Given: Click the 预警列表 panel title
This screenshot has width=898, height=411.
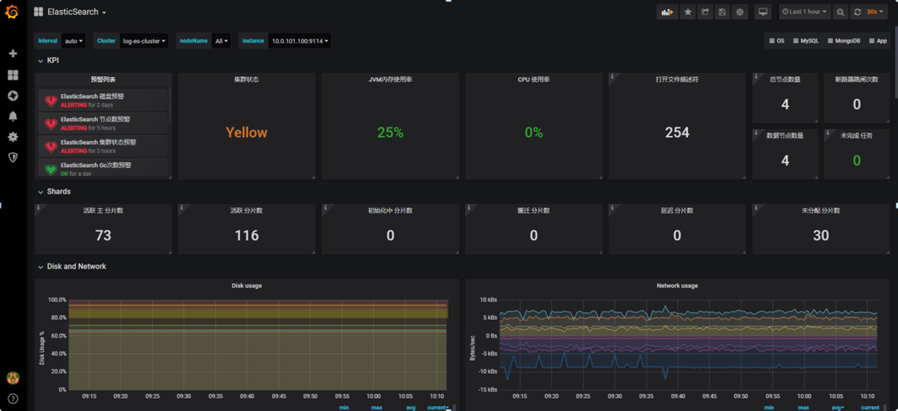Looking at the screenshot, I should 103,79.
